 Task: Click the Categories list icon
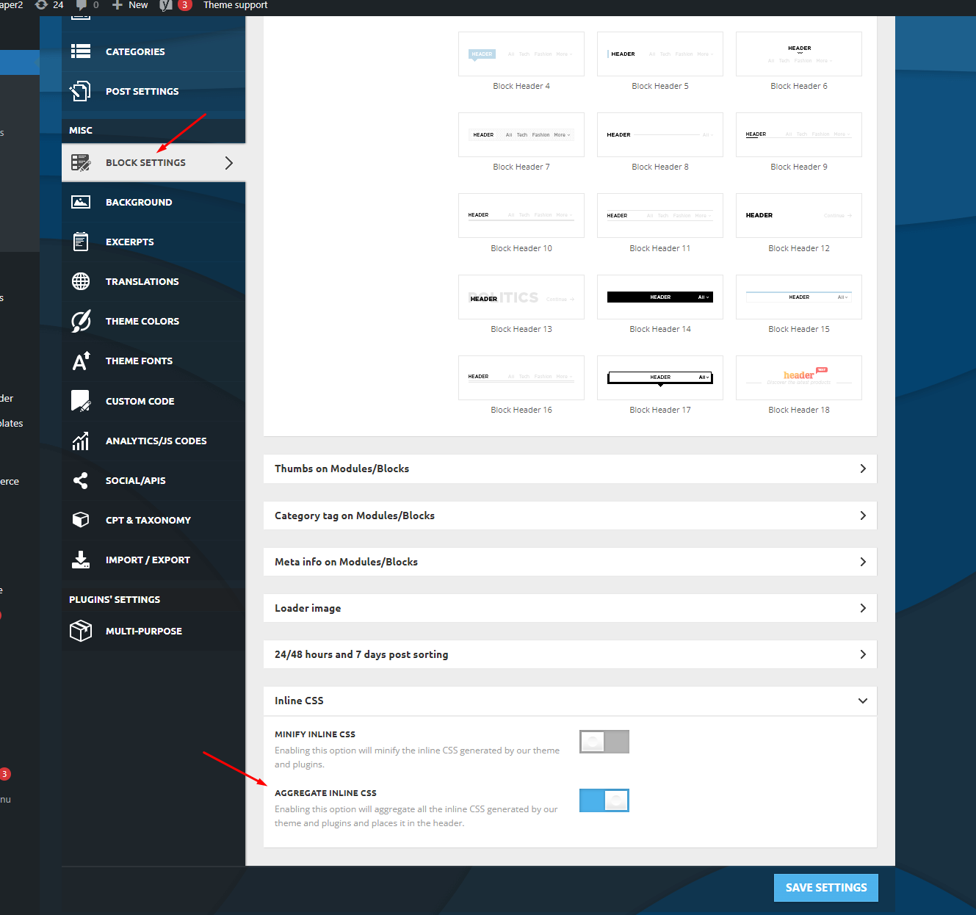(81, 51)
